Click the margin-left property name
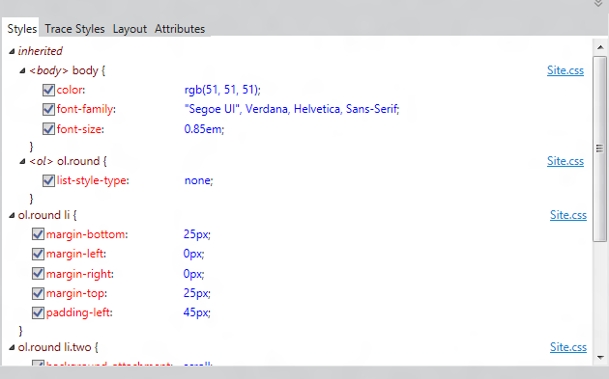 click(x=76, y=254)
